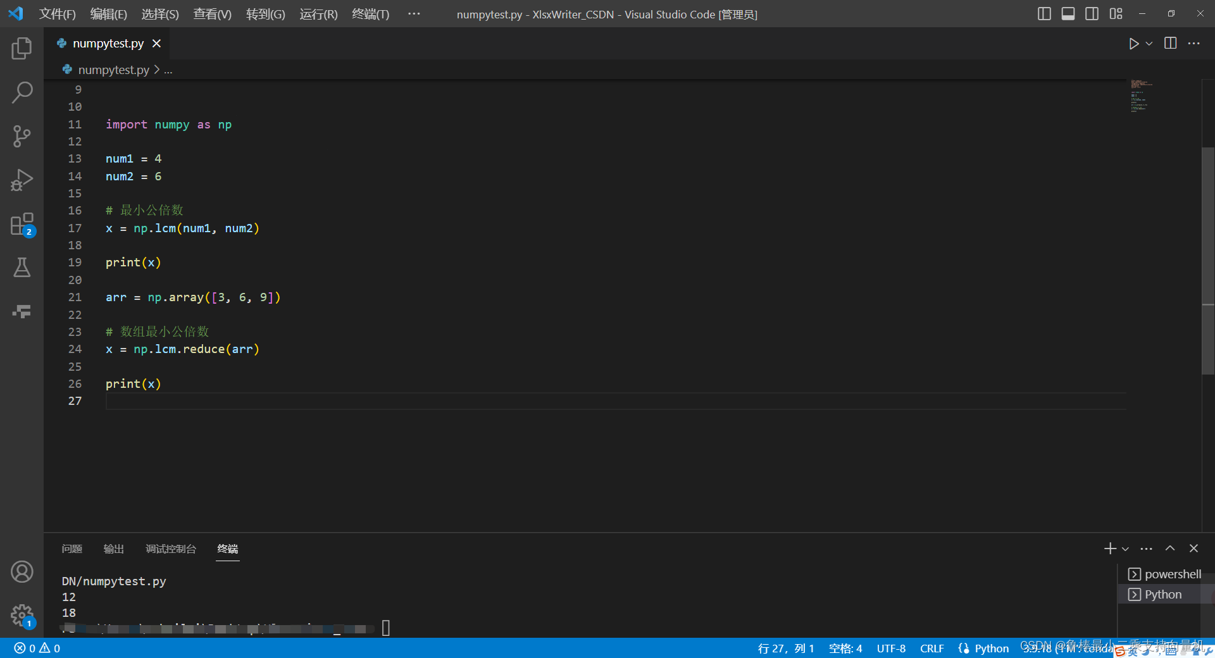Click numpytest.py in the breadcrumb
Screen dimensions: 1215x658
click(113, 70)
